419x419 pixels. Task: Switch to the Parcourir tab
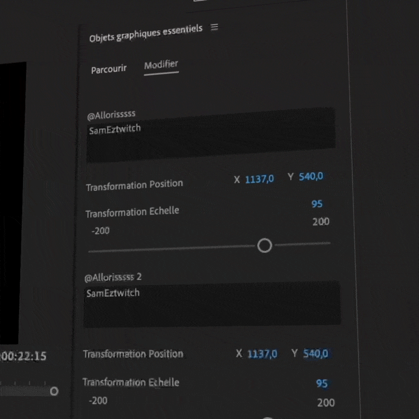click(x=109, y=69)
